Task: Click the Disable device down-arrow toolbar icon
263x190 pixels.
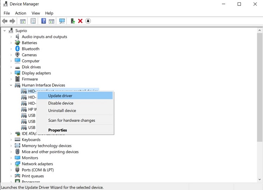Action: click(x=88, y=21)
